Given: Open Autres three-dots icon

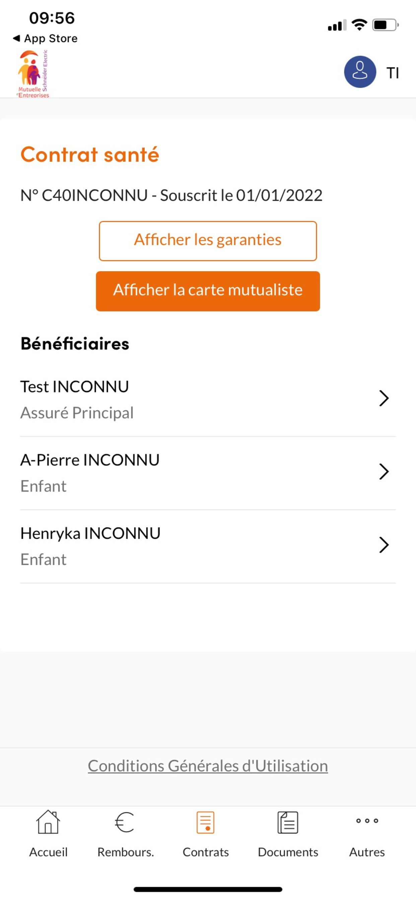Looking at the screenshot, I should point(367,821).
